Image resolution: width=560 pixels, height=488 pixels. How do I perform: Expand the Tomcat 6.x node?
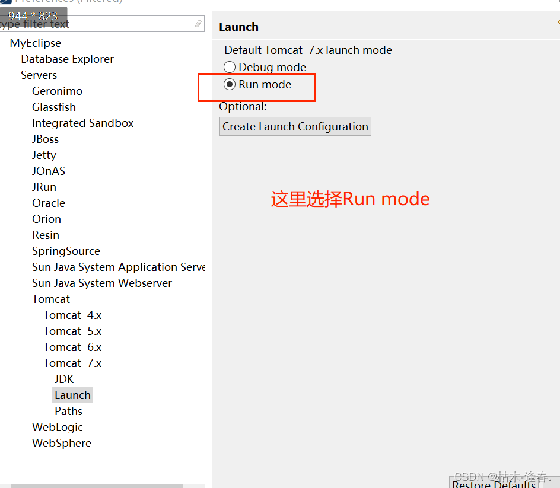(x=72, y=347)
